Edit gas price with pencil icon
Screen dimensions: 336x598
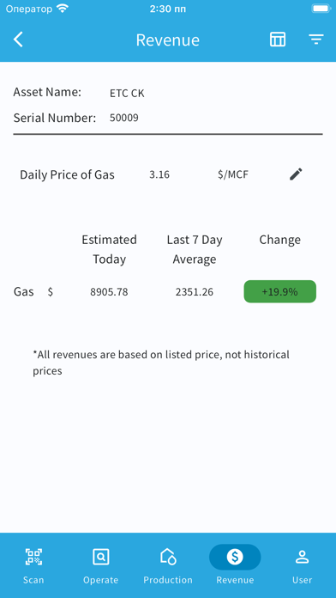[296, 174]
